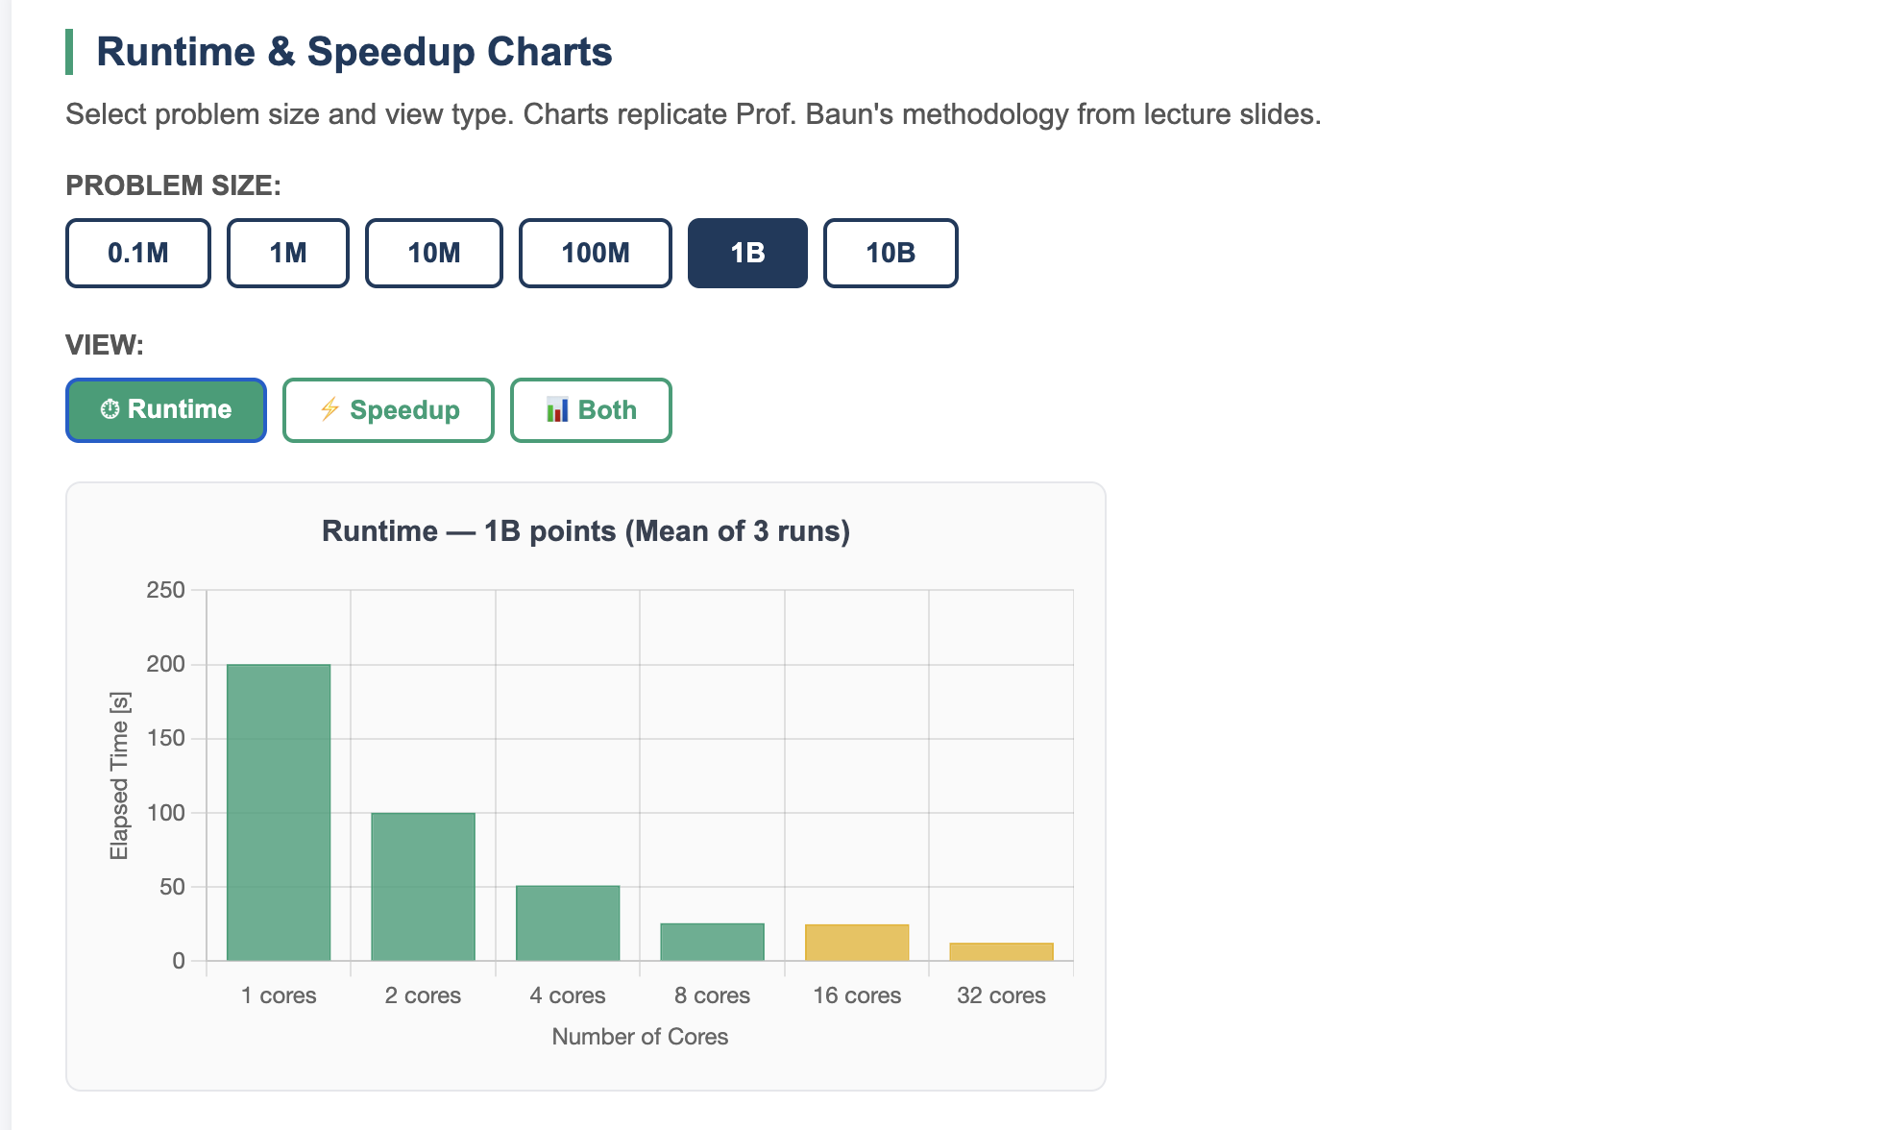This screenshot has height=1130, width=1879.
Task: Switch problem size to 100M
Action: point(596,253)
